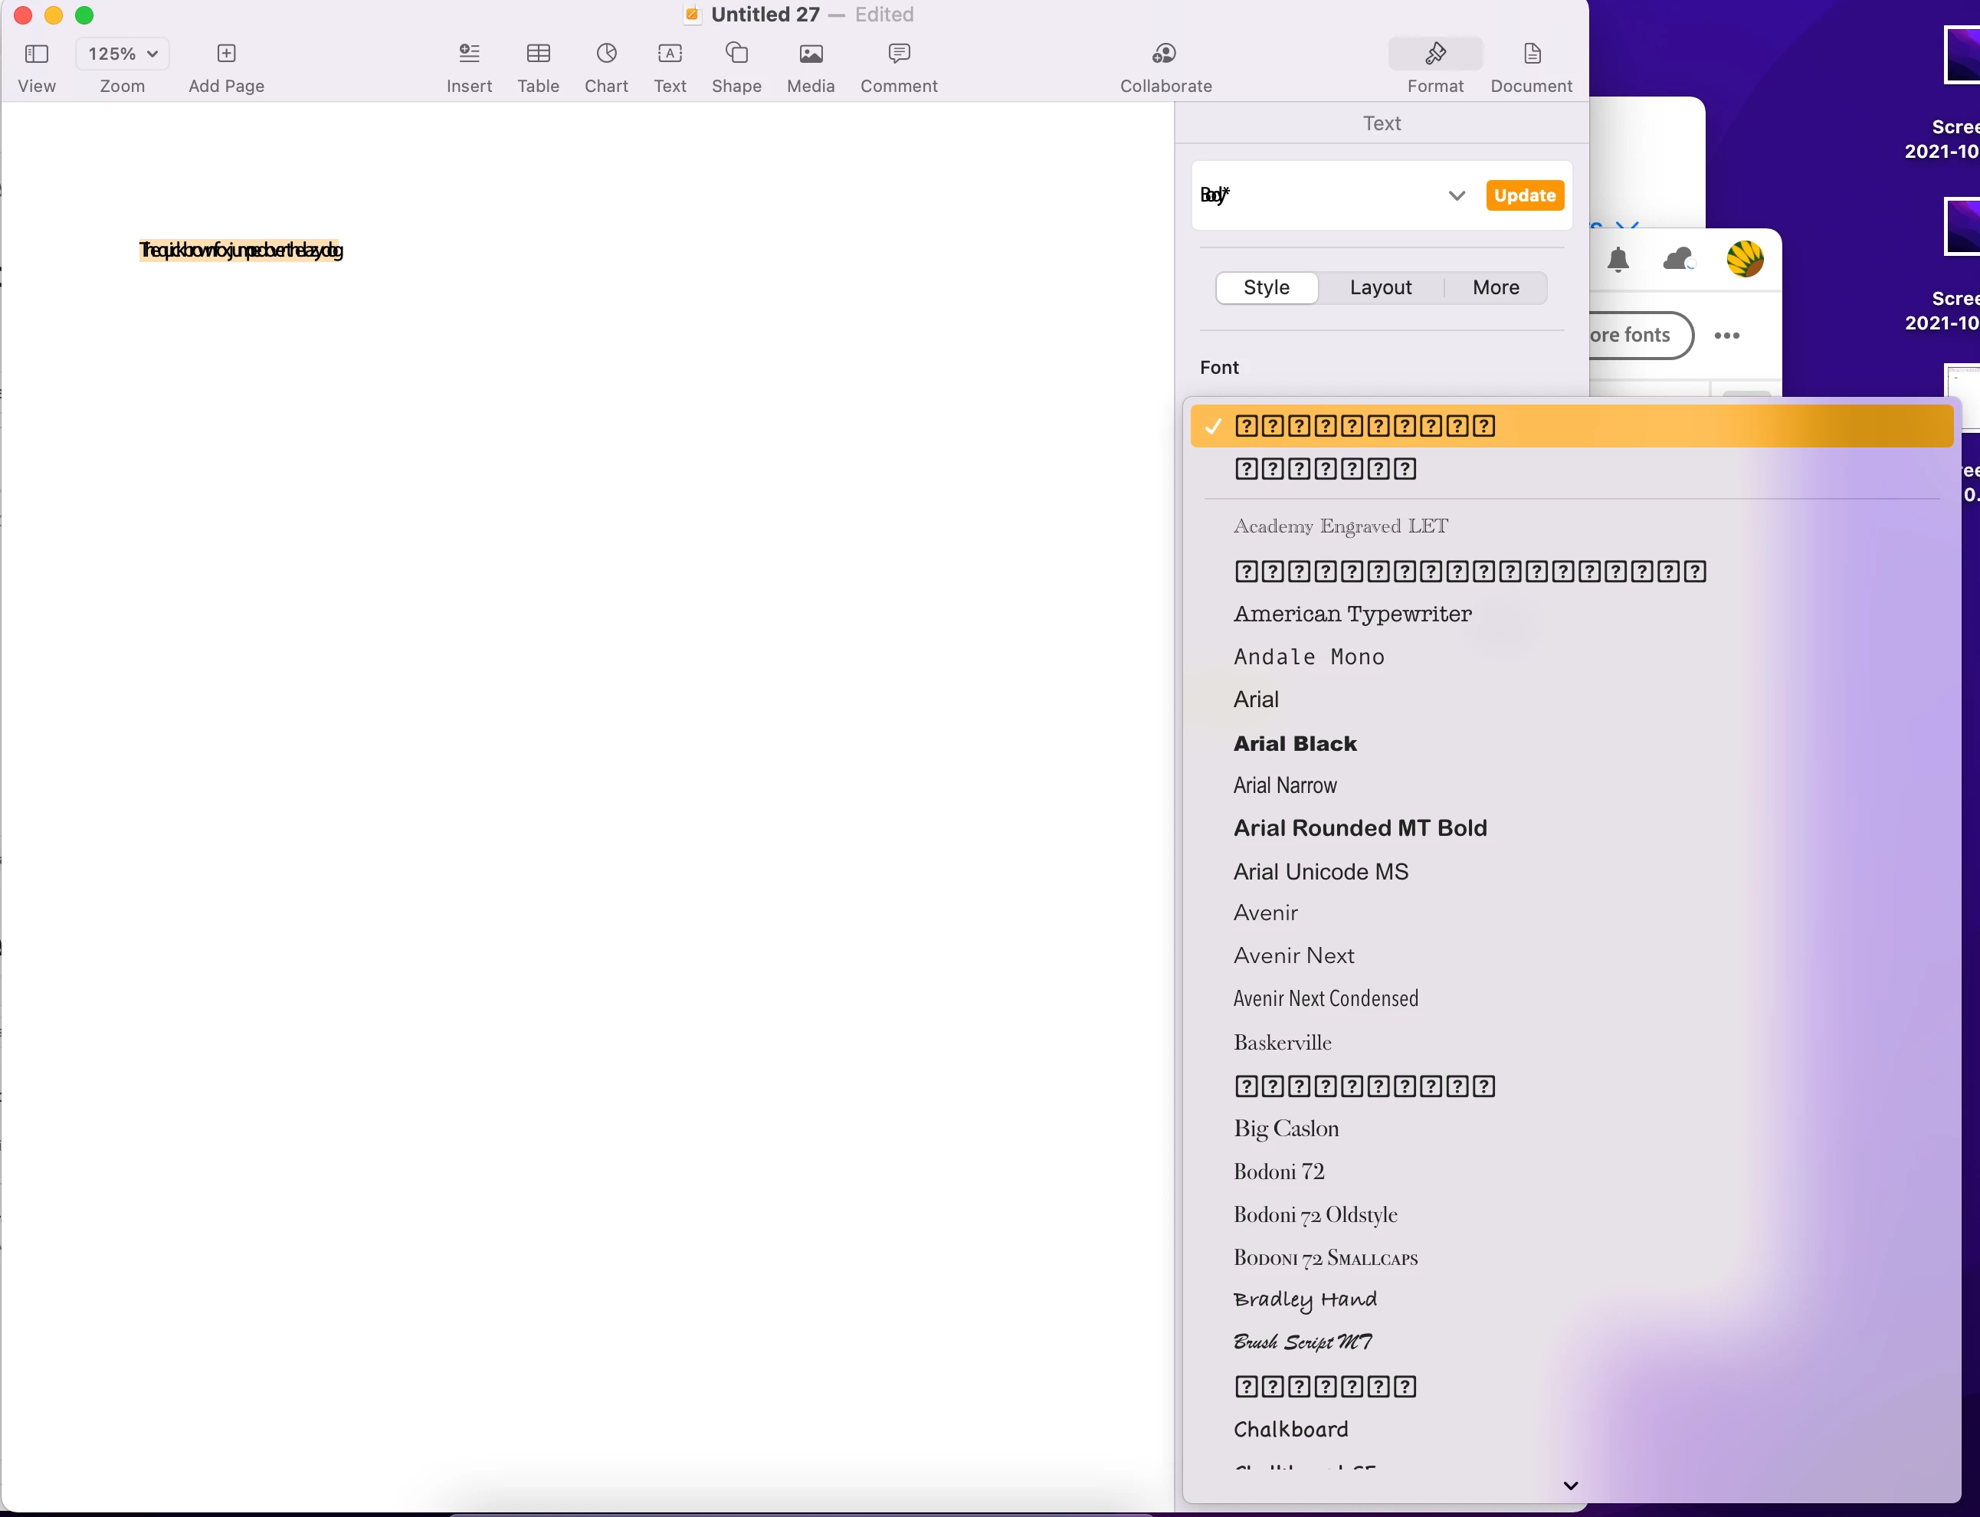Screen dimensions: 1980x1517
Task: Expand the paragraph style chevron
Action: [1457, 196]
